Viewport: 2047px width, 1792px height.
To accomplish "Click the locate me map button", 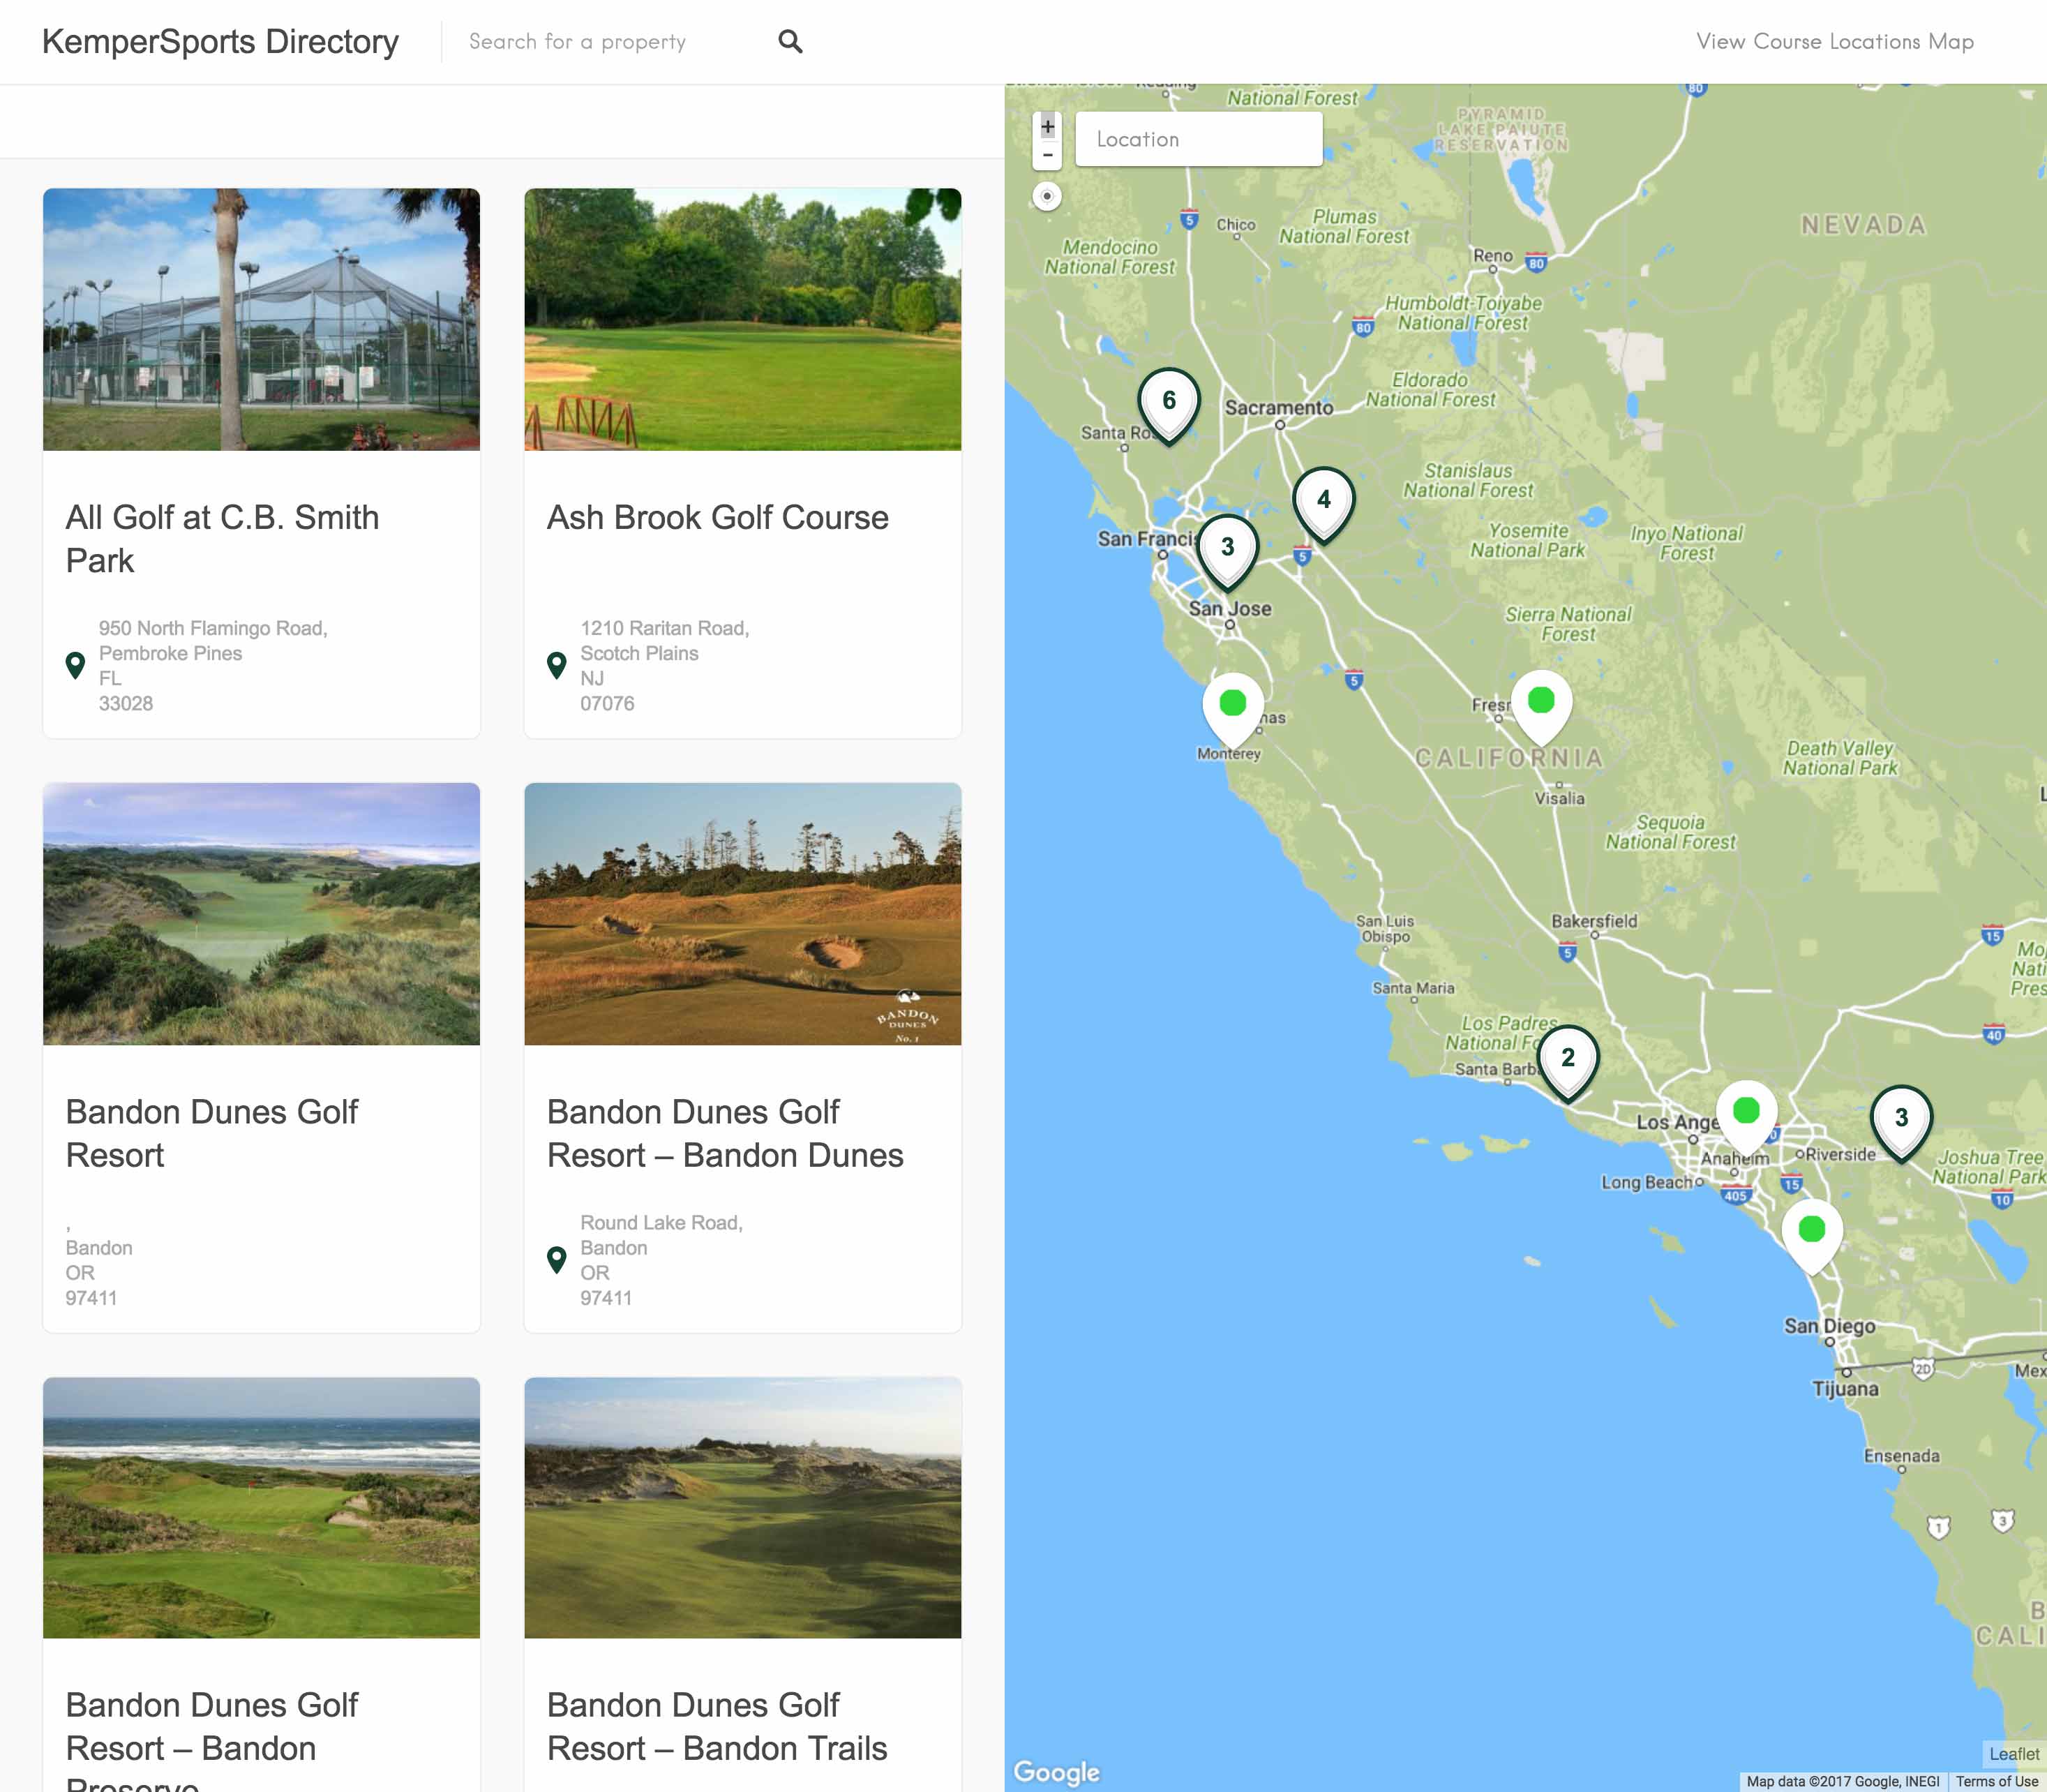I will pos(1047,196).
